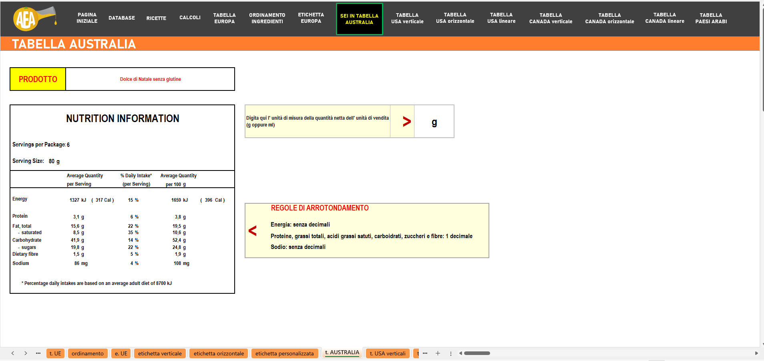Open the RICETTE section
Viewport: 764px width, 361px height.
coord(156,18)
